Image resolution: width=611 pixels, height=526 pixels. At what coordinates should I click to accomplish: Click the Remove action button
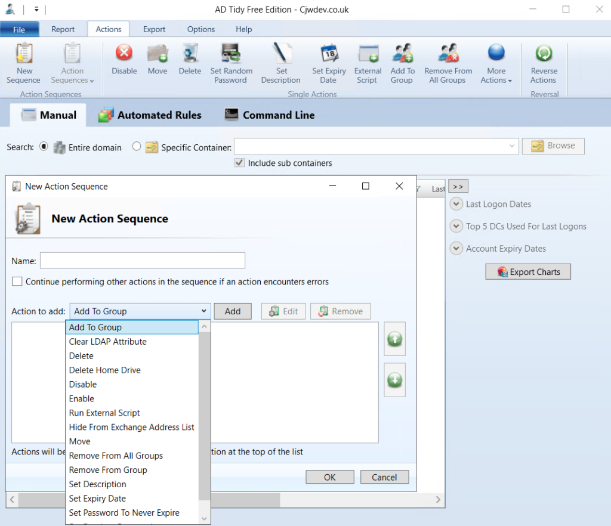coord(340,311)
